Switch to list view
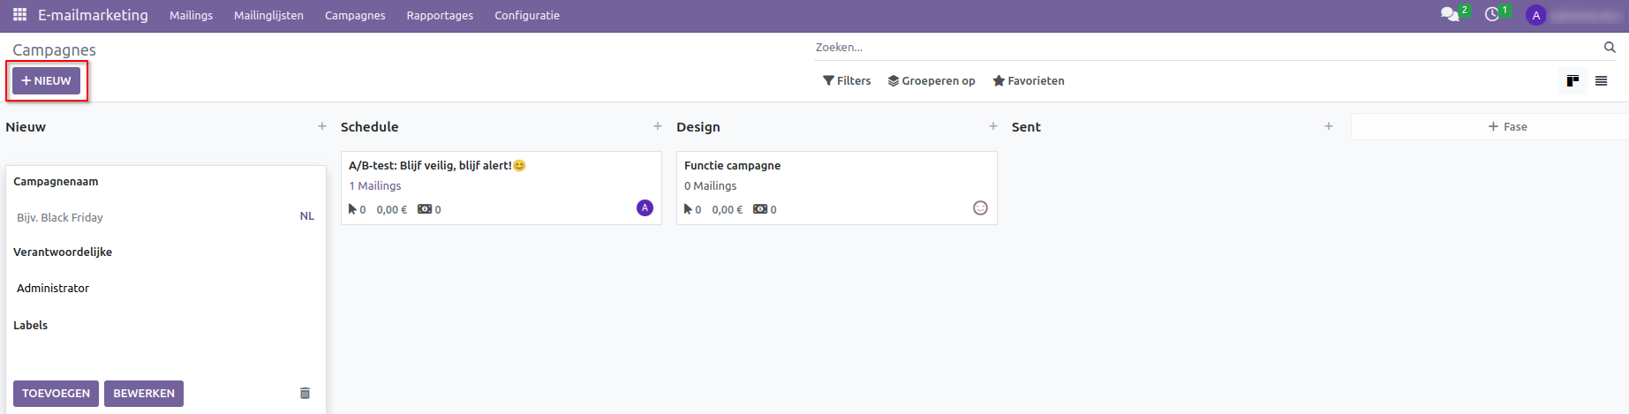Screen dimensions: 1629x414 coord(1601,81)
